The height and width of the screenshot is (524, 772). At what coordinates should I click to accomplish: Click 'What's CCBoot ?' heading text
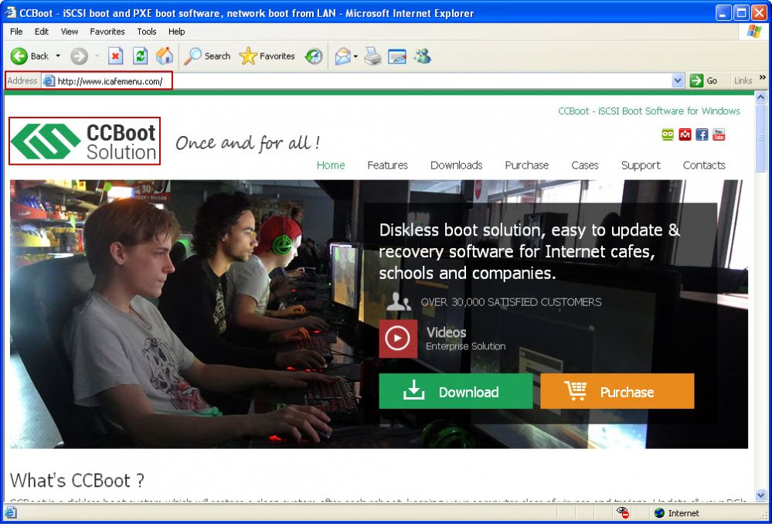(77, 480)
